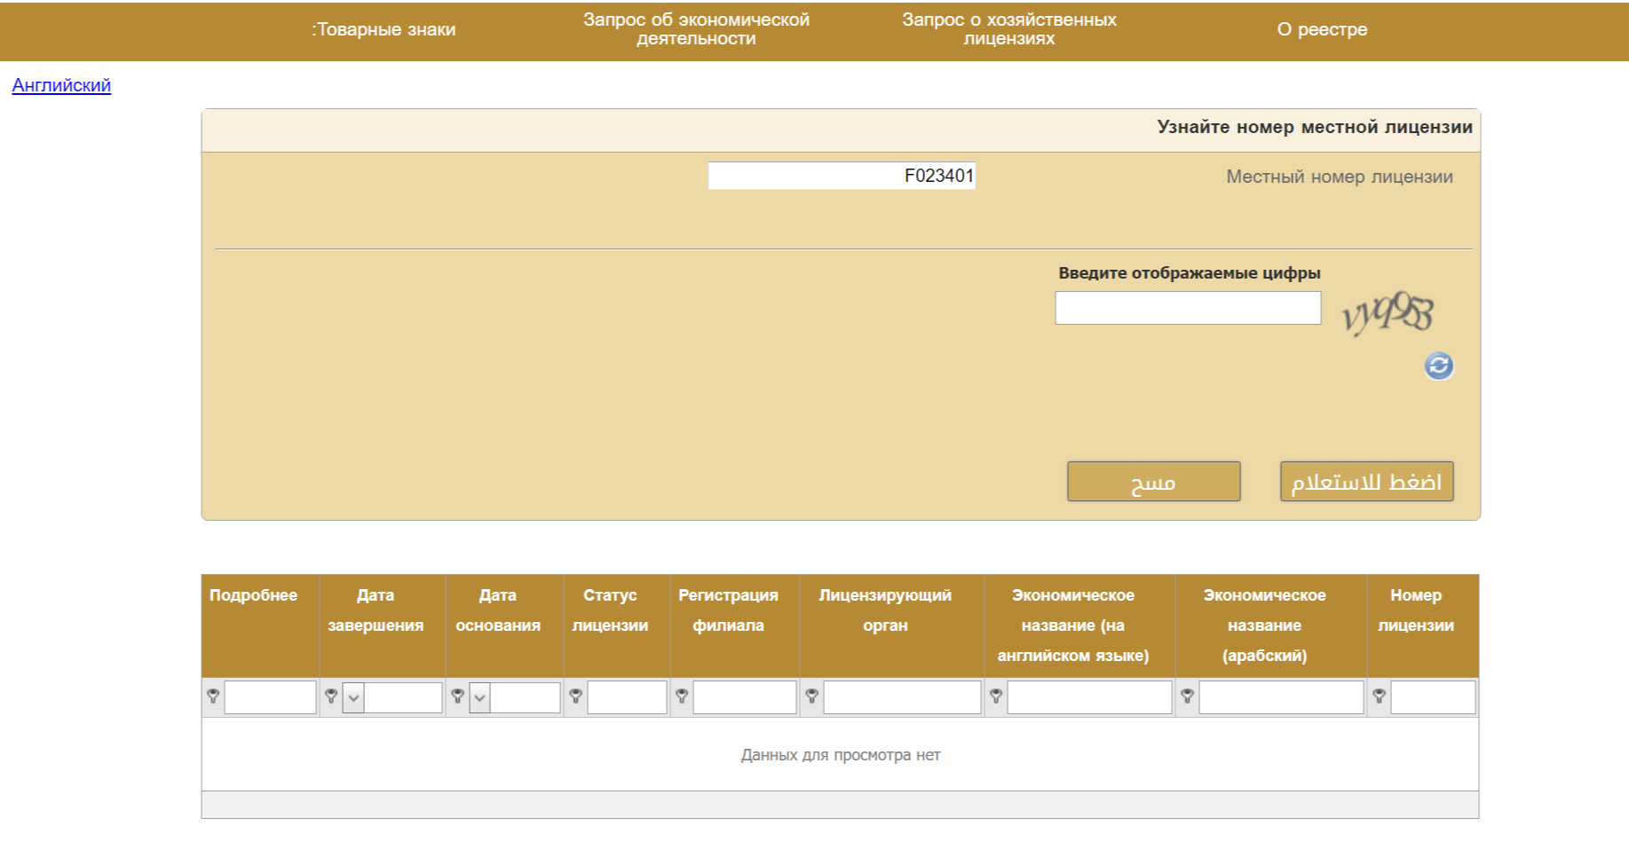Sort by Номер лицензии column header
Viewport: 1629px width, 842px height.
pos(1422,626)
